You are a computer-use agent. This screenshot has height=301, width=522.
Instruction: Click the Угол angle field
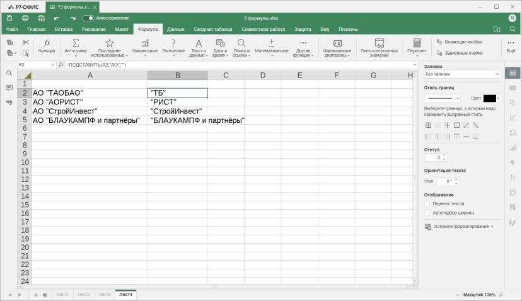pyautogui.click(x=446, y=181)
